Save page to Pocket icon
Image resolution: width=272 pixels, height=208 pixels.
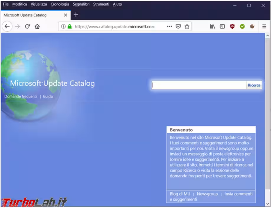click(178, 27)
